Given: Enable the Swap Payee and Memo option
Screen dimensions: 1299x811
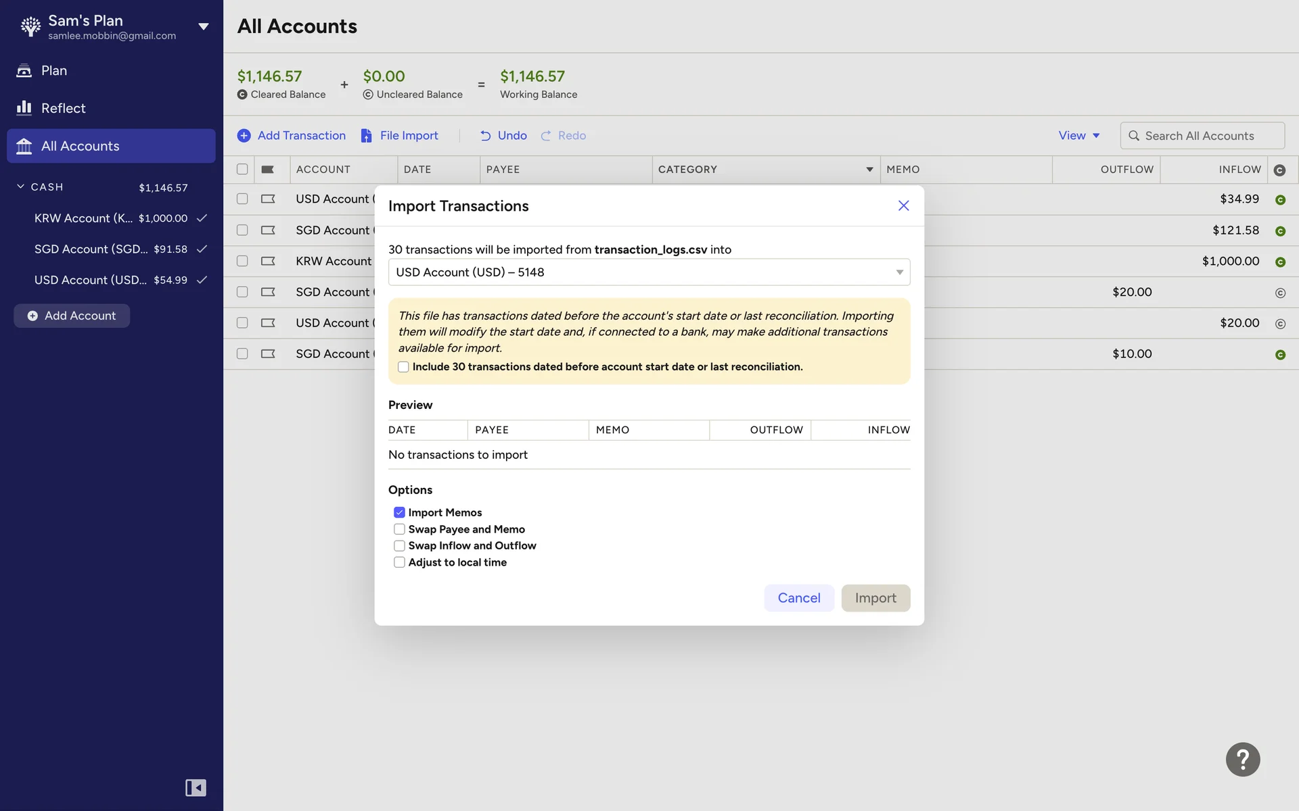Looking at the screenshot, I should (399, 529).
